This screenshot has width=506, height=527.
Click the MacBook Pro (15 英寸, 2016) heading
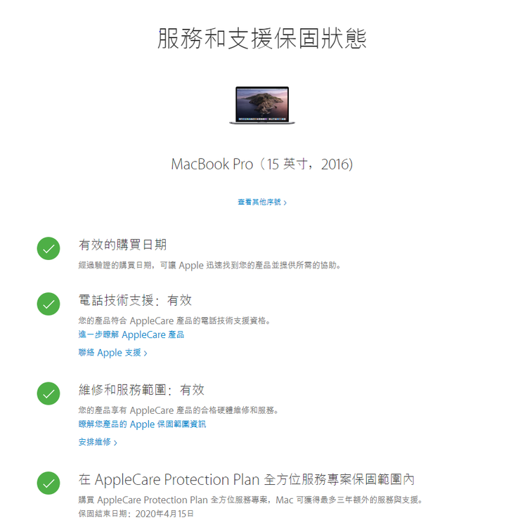[262, 164]
